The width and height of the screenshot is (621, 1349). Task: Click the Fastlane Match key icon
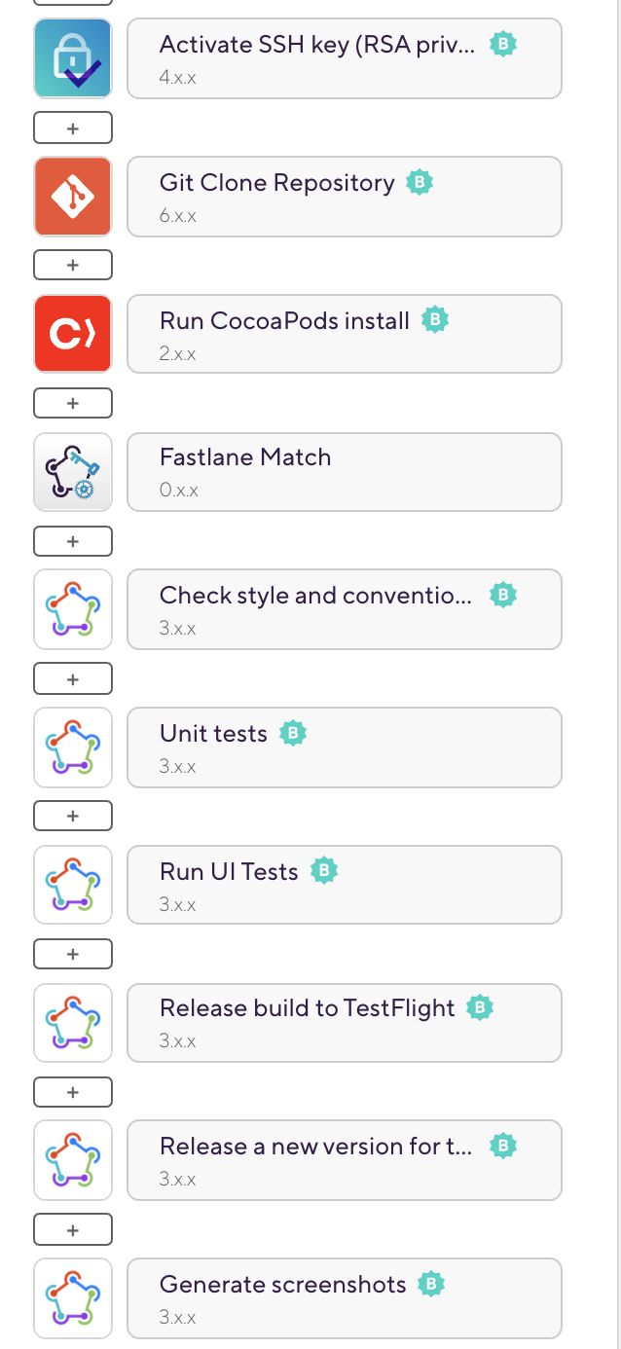click(x=73, y=472)
